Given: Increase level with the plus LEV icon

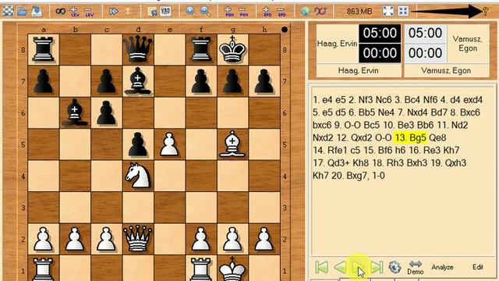Looking at the screenshot, I should coord(75,12).
